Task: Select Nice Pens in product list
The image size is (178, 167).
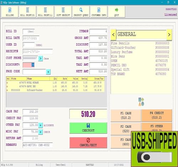Action: click(x=141, y=56)
